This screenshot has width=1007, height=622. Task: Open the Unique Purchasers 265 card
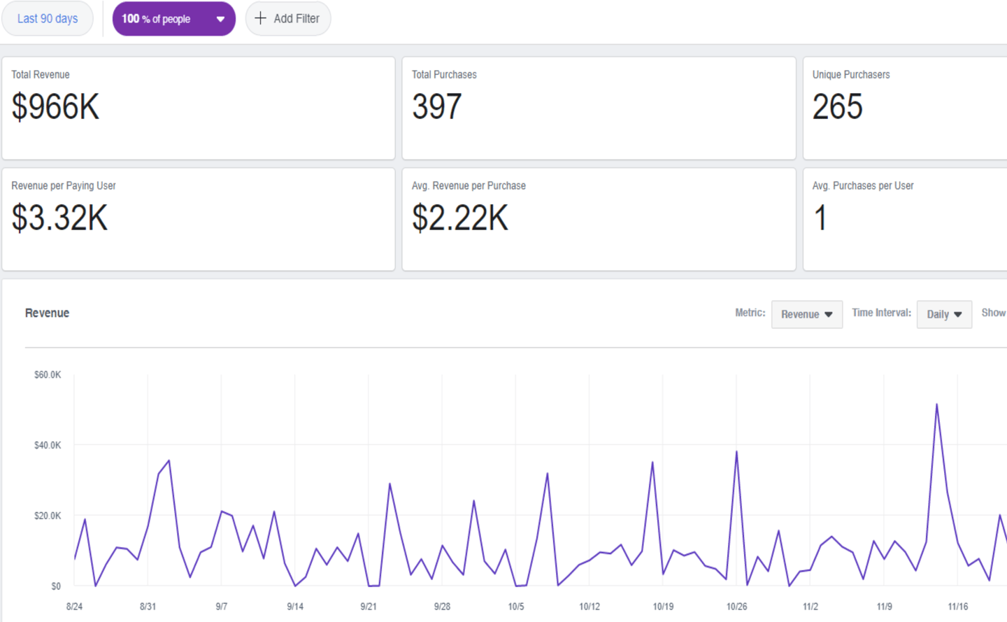click(x=905, y=108)
